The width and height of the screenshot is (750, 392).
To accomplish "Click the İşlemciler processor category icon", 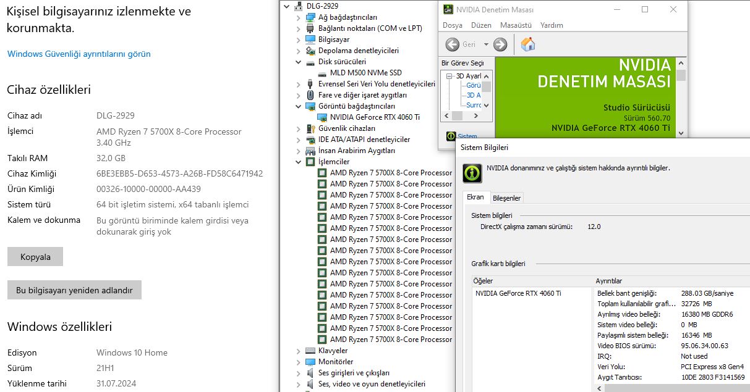I will point(310,162).
